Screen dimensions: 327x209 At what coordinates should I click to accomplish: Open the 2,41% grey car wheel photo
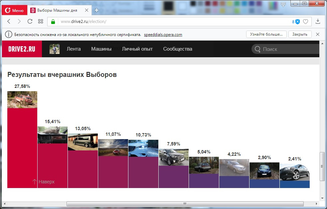[x=295, y=172]
